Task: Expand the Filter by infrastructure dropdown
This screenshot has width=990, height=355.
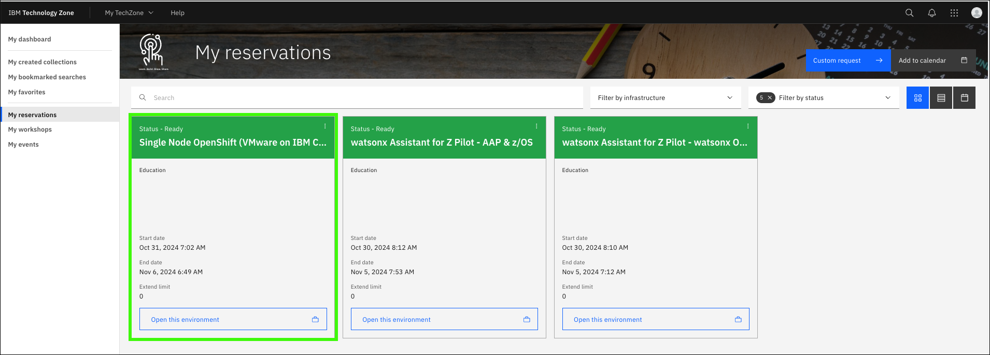Action: tap(666, 98)
